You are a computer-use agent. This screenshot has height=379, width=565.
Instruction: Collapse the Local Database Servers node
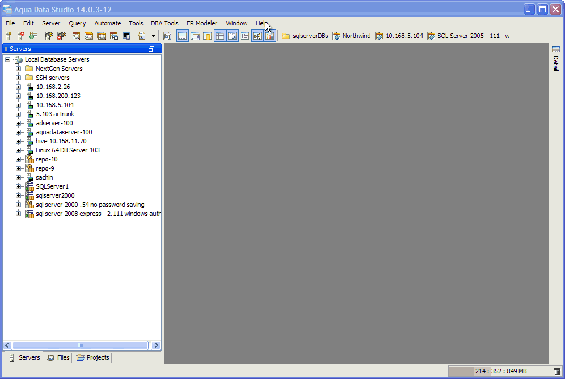tap(7, 59)
